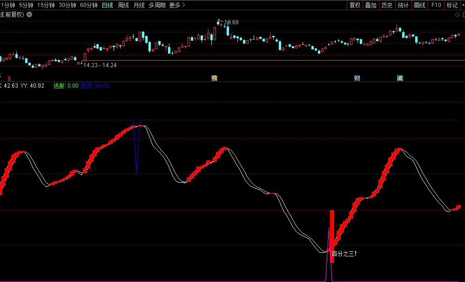The image size is (465, 282).
Task: Open the 多周期 multi-period view
Action: (x=157, y=5)
